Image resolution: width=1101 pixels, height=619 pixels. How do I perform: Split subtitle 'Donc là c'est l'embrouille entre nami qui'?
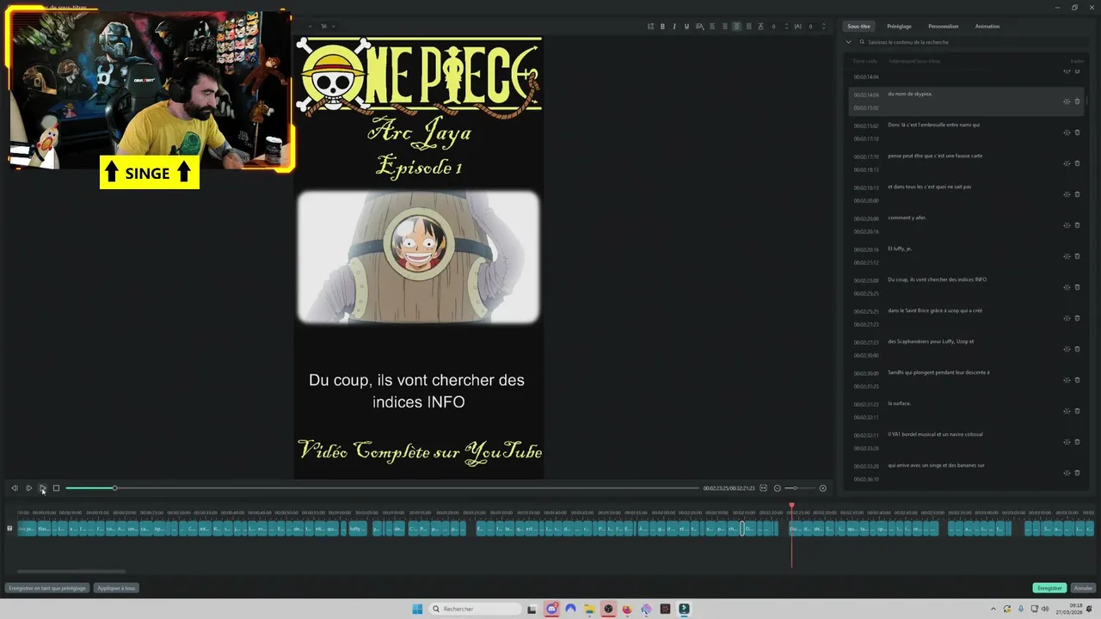click(1067, 132)
